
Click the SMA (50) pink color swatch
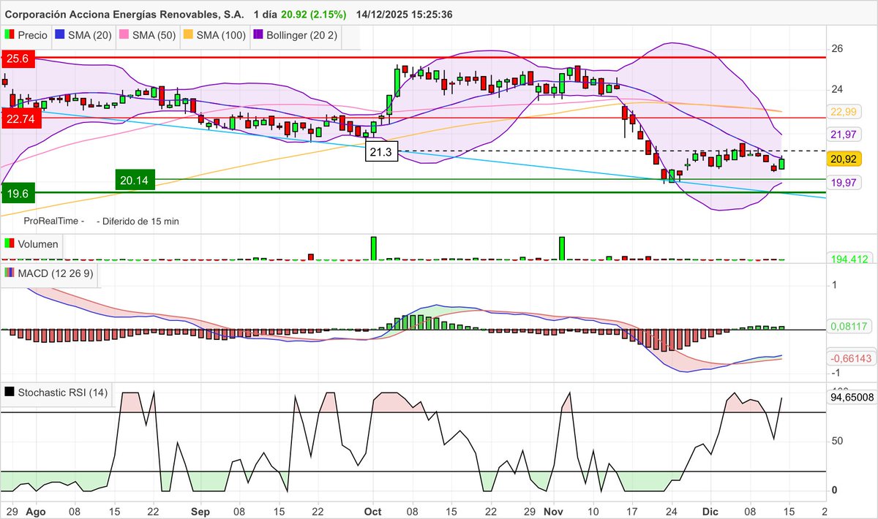click(124, 35)
